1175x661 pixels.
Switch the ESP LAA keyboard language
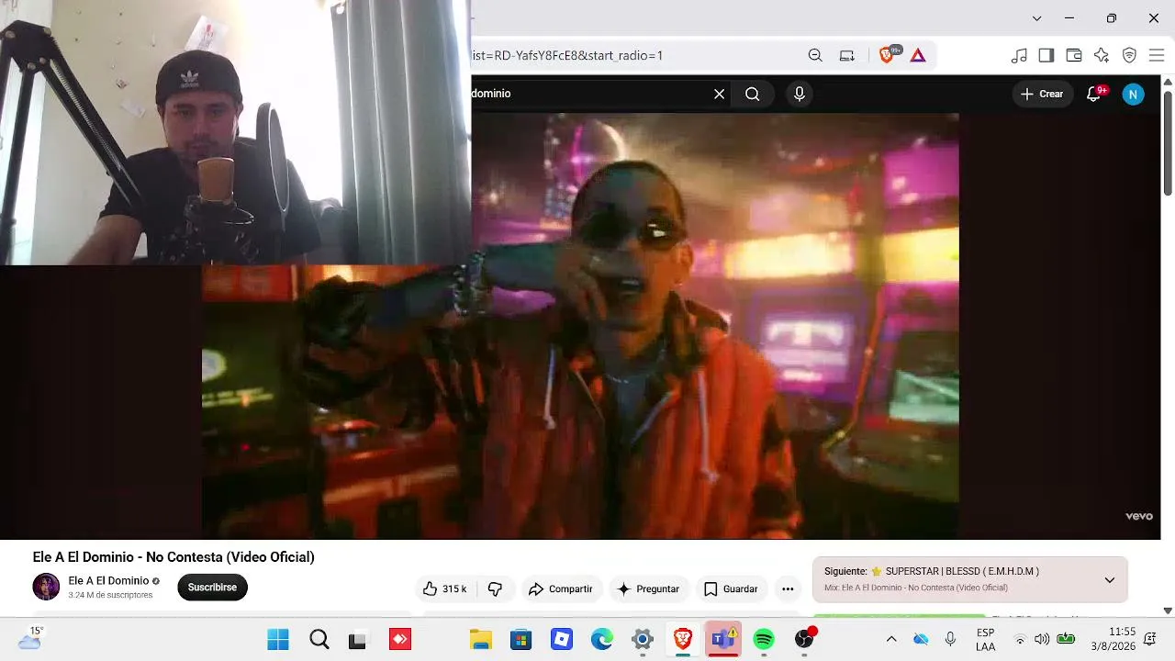click(985, 639)
